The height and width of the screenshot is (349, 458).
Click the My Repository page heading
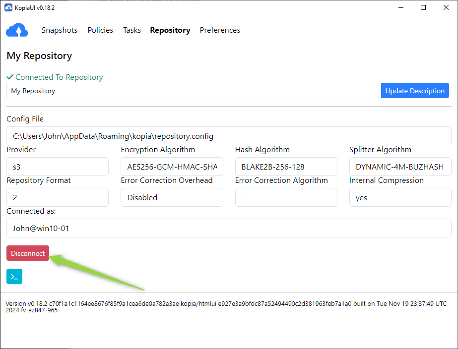click(39, 56)
